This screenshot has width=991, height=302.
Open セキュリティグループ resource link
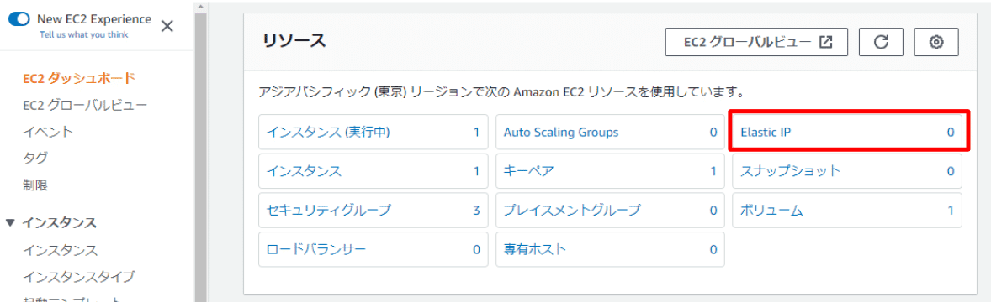[x=329, y=210]
